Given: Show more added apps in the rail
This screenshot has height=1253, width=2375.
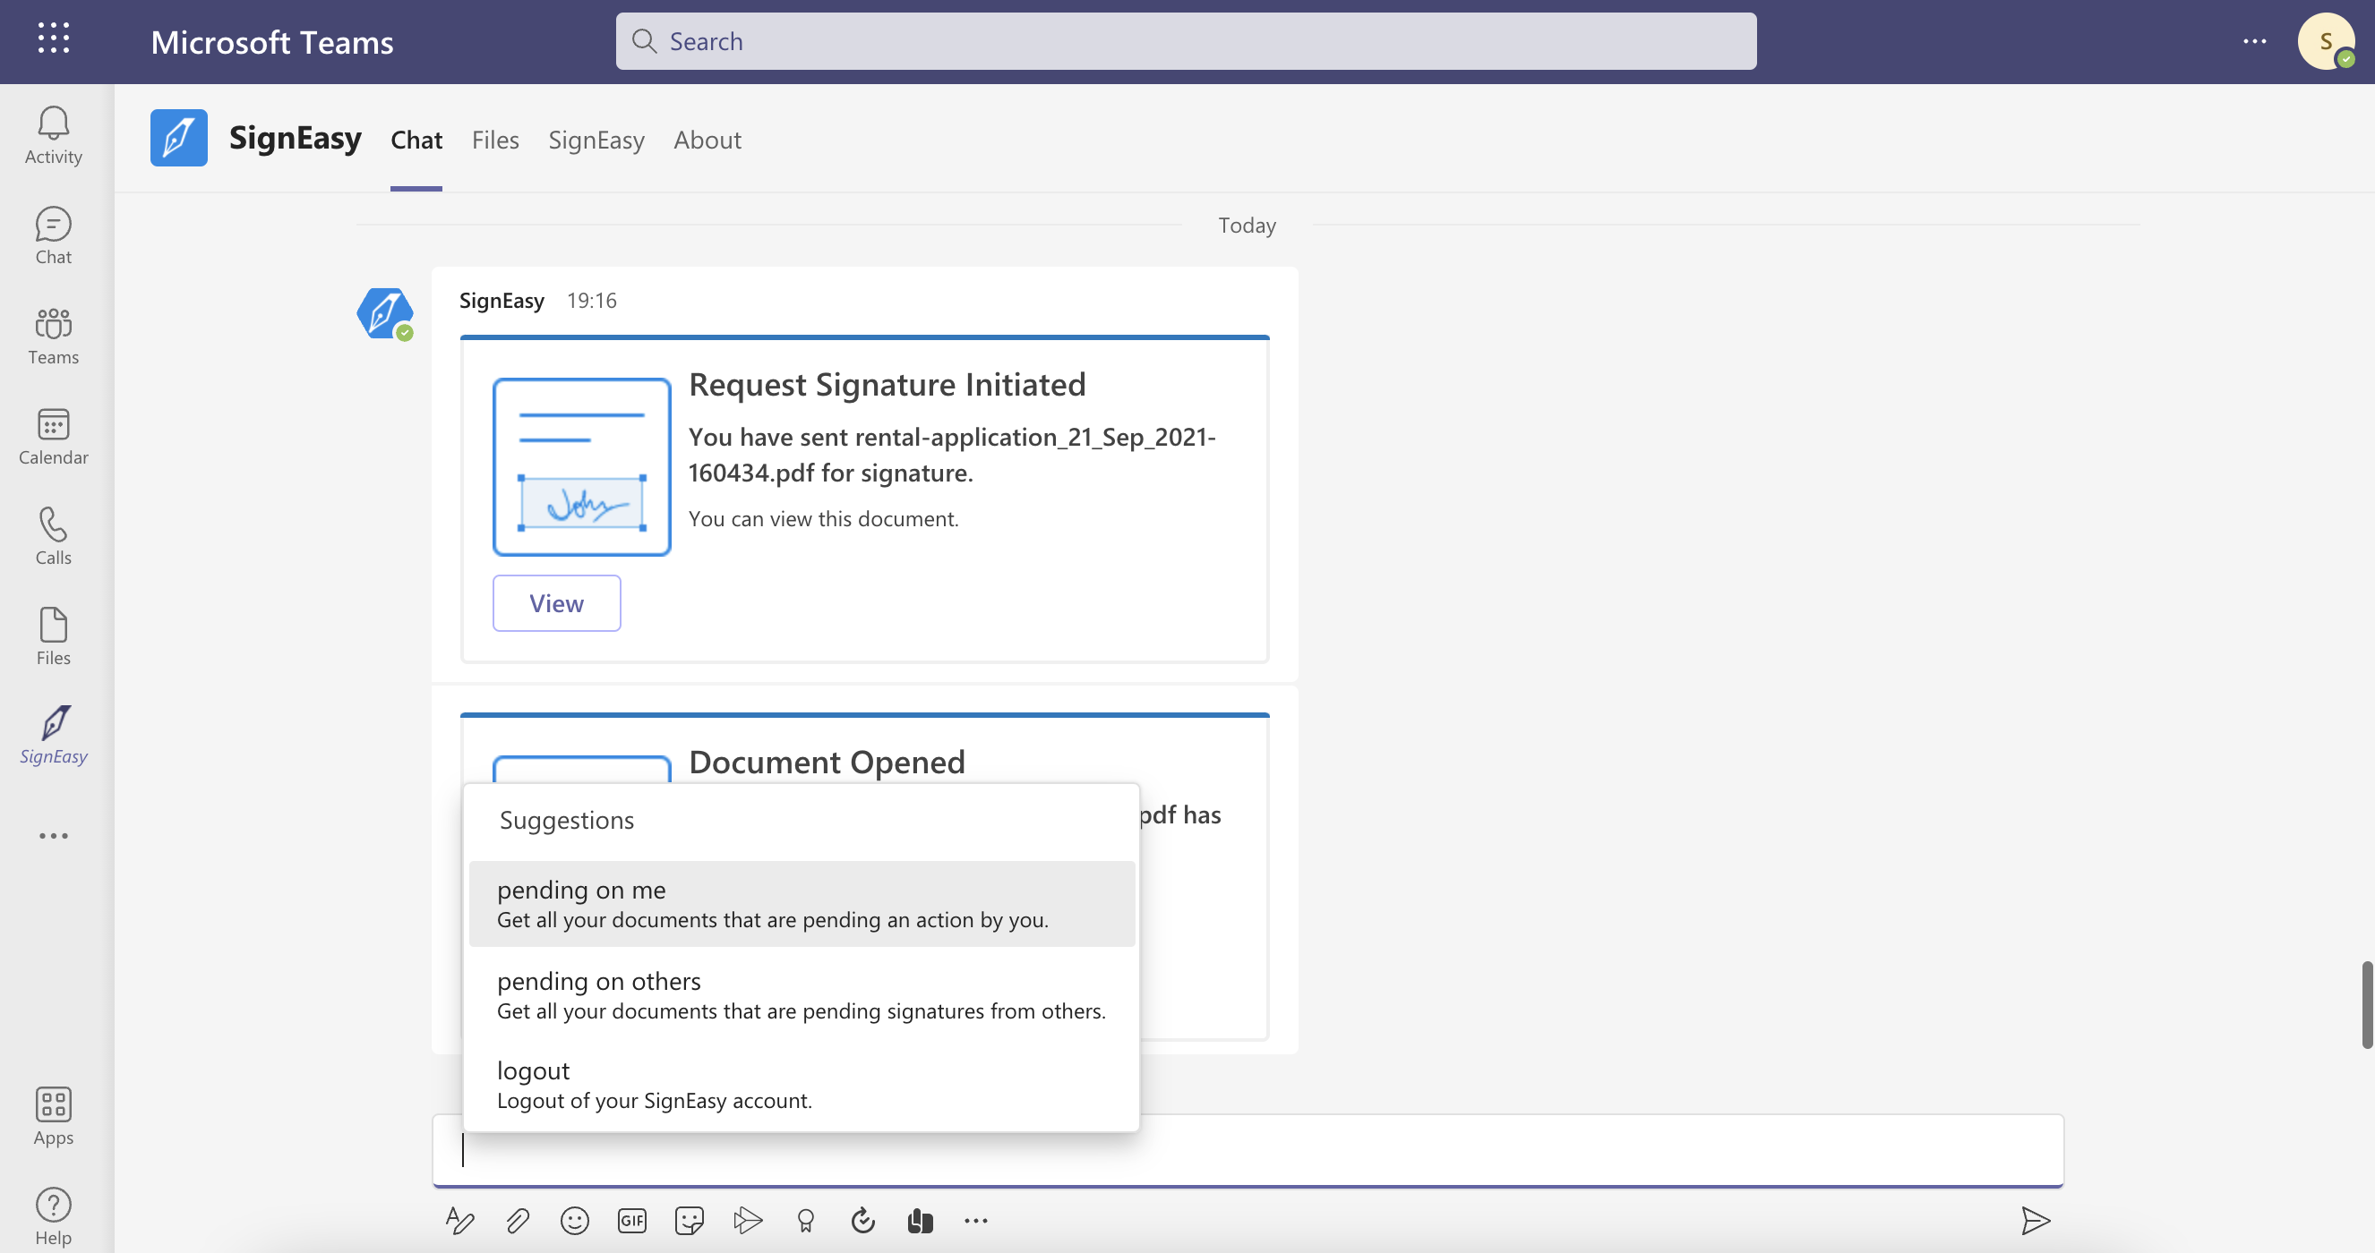Looking at the screenshot, I should [x=54, y=836].
